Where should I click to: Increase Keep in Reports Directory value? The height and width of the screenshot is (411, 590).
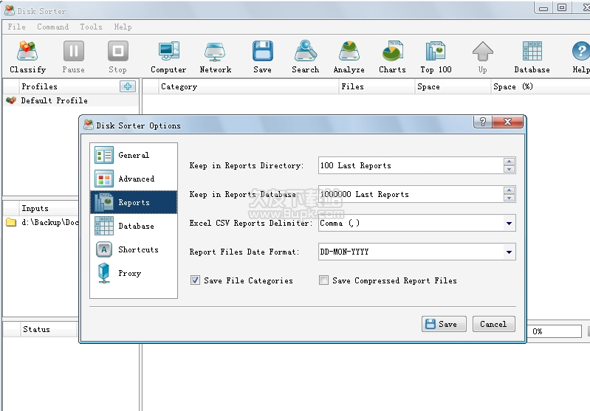point(509,162)
